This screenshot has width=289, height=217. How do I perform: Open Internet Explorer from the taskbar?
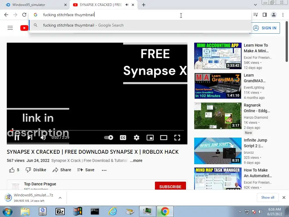point(112,211)
